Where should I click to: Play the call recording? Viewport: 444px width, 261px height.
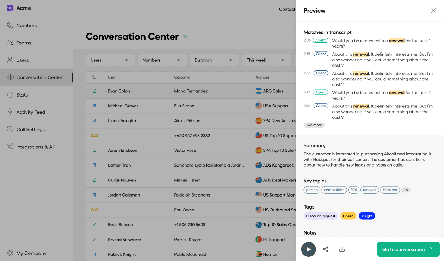pyautogui.click(x=308, y=249)
